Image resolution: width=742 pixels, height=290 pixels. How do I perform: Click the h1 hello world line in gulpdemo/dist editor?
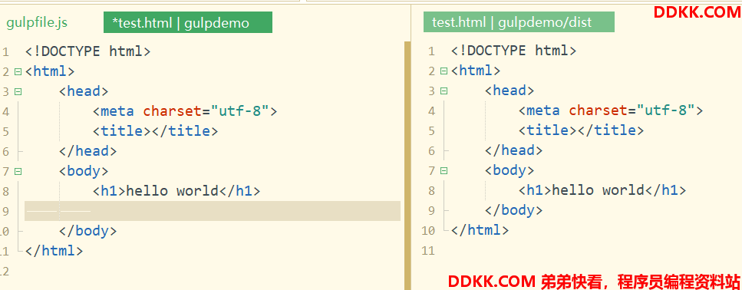pyautogui.click(x=602, y=190)
